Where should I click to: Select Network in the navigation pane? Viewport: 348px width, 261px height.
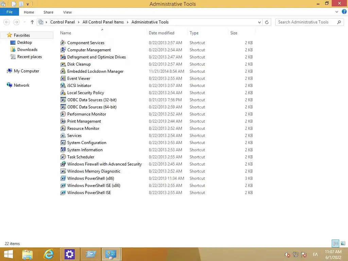coord(21,85)
